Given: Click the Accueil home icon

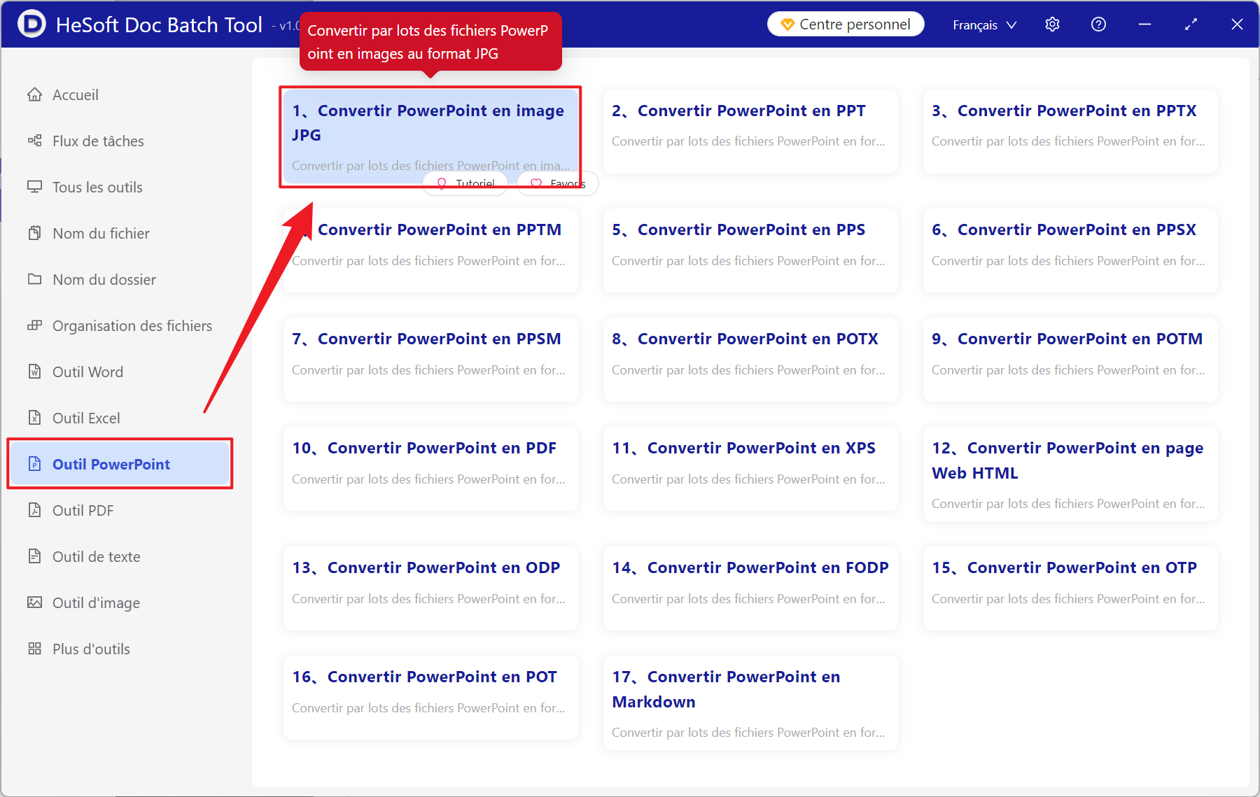Looking at the screenshot, I should click(x=34, y=94).
